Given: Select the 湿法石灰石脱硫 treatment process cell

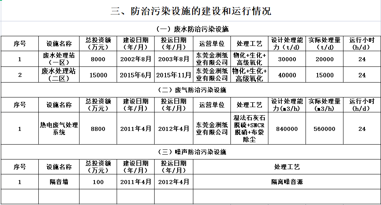Looking at the screenshot, I should coord(250,129).
